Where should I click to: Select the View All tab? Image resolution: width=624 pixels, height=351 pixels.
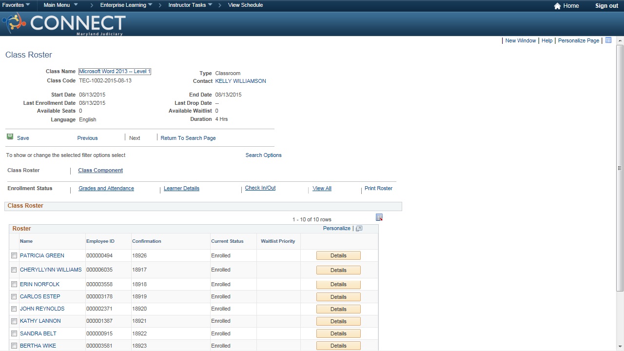[x=322, y=188]
